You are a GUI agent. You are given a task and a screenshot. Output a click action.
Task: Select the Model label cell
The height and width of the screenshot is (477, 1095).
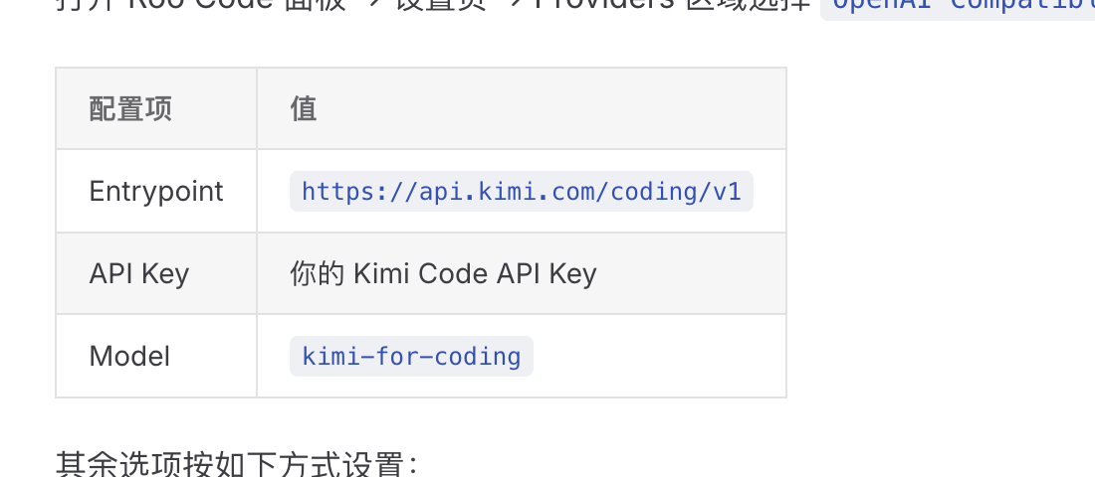156,357
